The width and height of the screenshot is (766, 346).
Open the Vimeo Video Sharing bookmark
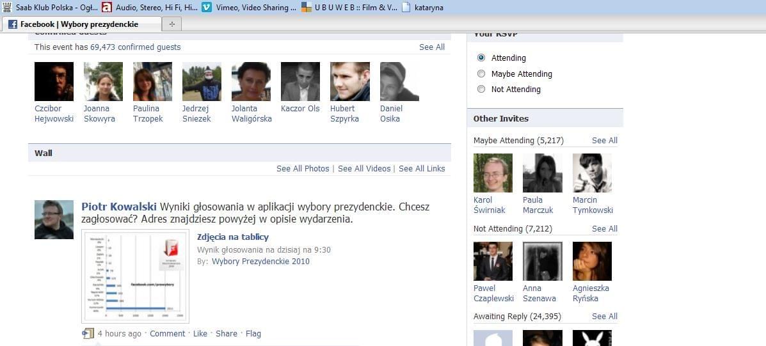pos(250,8)
